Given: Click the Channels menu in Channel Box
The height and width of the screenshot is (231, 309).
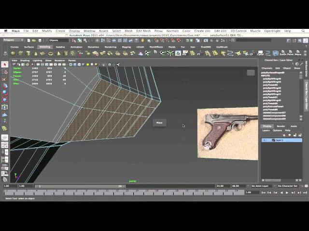Looking at the screenshot, I should pos(267,68).
